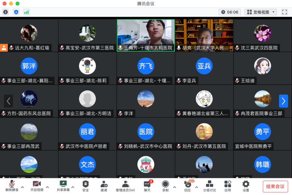
Task: Open the Chat (聊天) panel
Action: [147, 186]
